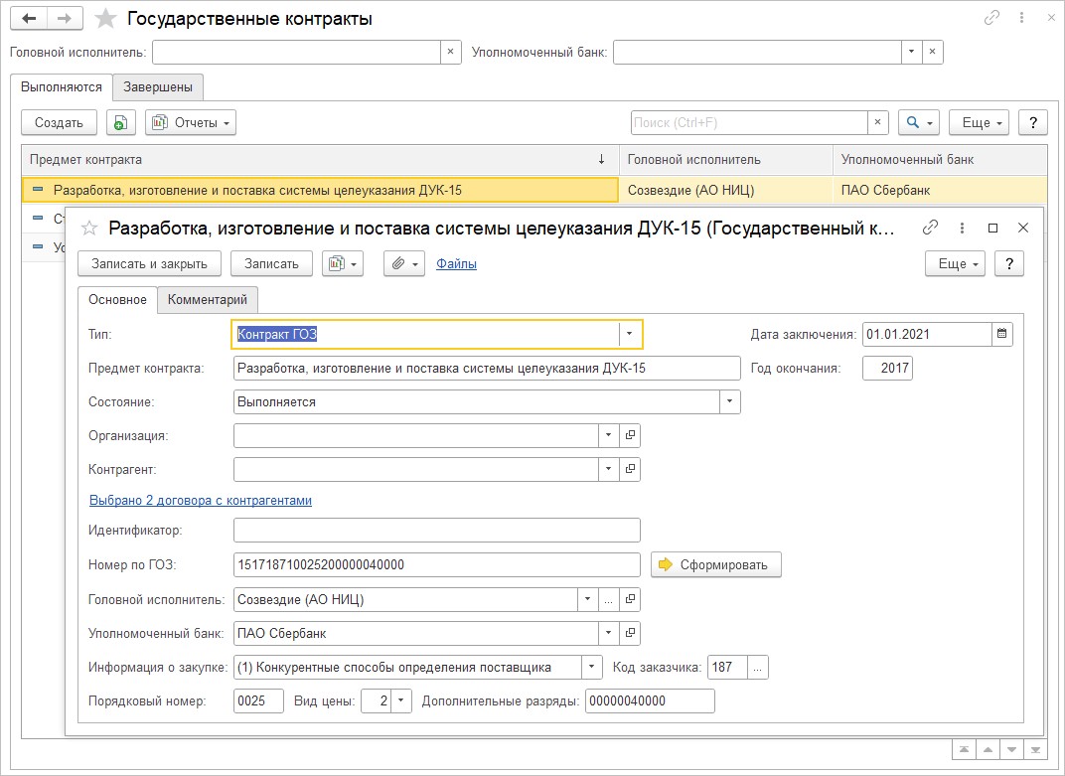The image size is (1065, 776).
Task: Click into the Идентификатор input field
Action: [436, 531]
